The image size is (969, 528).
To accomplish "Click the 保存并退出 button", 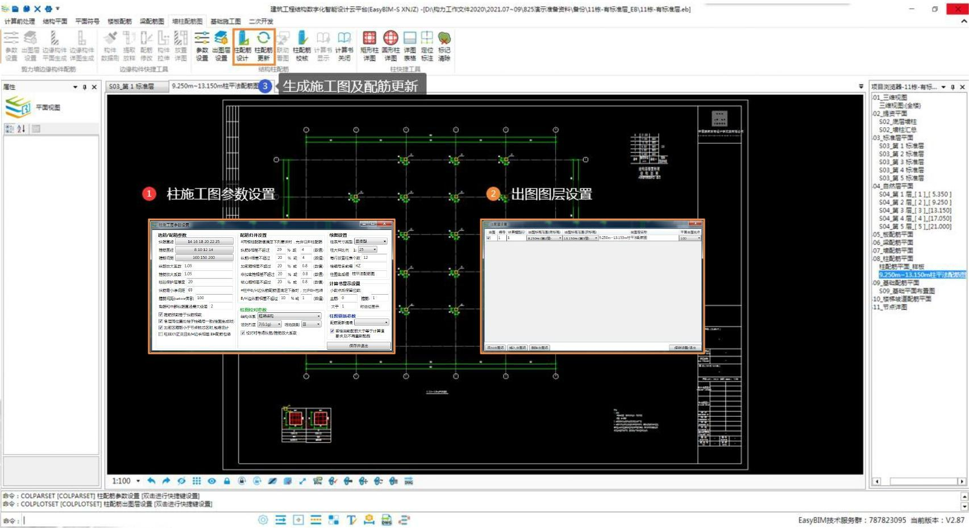I will (x=359, y=345).
